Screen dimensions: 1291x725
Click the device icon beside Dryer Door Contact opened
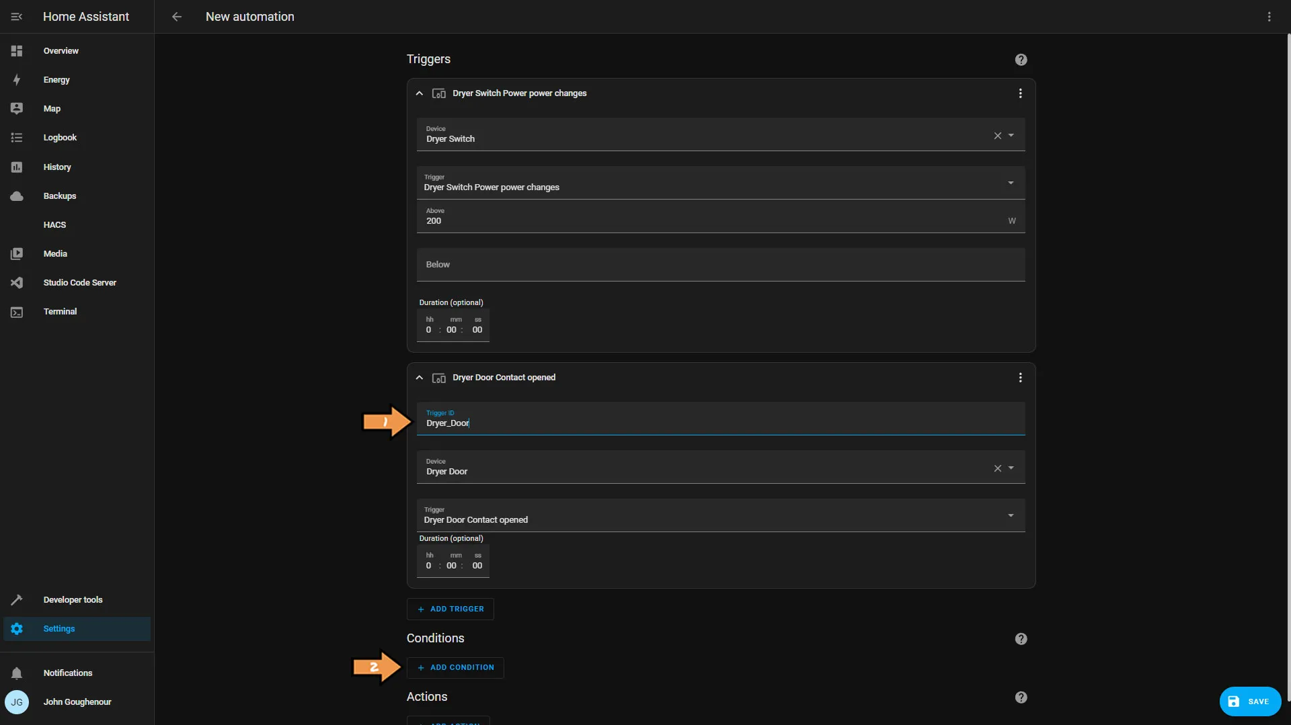pyautogui.click(x=439, y=378)
